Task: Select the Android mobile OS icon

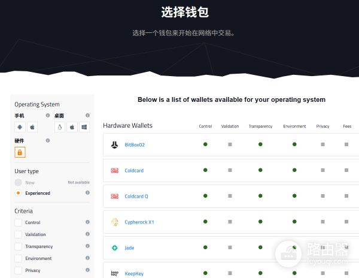Action: [20, 127]
